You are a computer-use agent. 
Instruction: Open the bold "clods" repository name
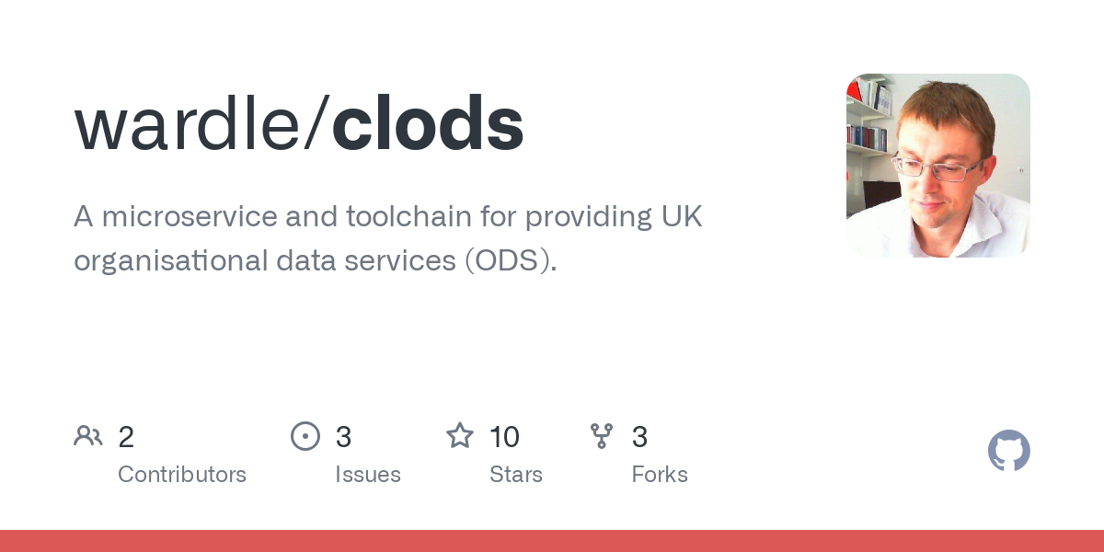click(x=428, y=124)
